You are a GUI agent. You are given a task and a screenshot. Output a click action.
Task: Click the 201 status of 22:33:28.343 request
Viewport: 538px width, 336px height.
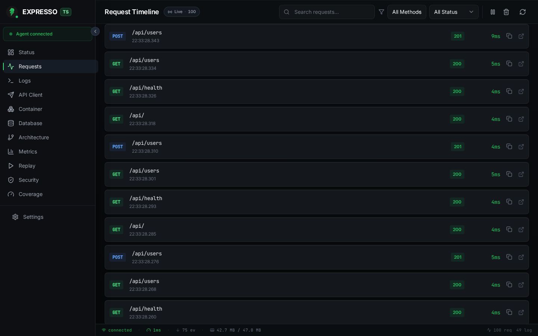coord(458,36)
